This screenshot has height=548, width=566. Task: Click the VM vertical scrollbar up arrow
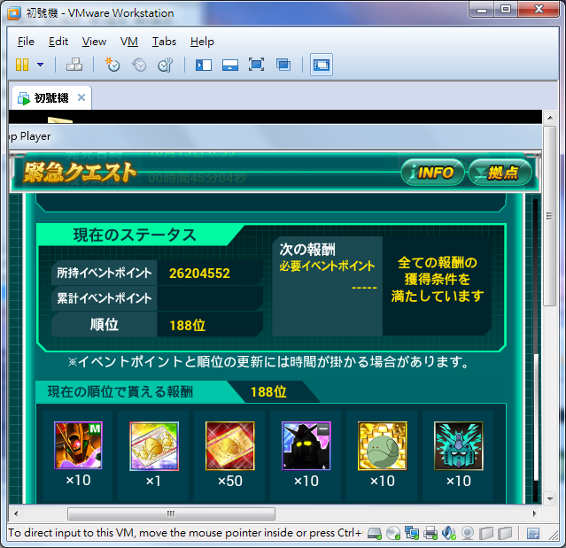pos(550,118)
